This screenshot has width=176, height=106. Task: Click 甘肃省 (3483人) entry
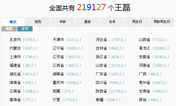(x=153, y=91)
